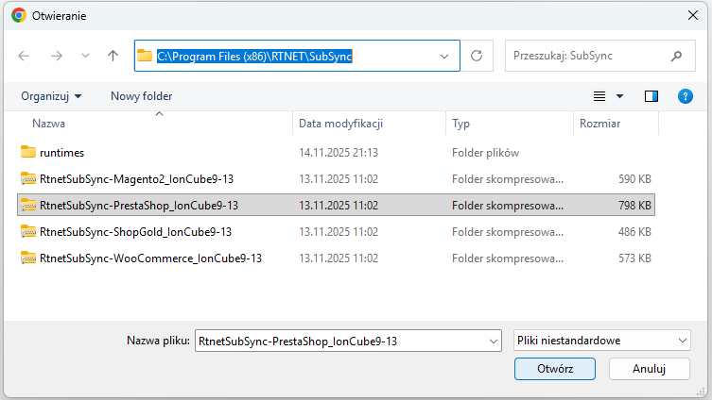
Task: Refresh the SubSync folder listing
Action: click(477, 56)
